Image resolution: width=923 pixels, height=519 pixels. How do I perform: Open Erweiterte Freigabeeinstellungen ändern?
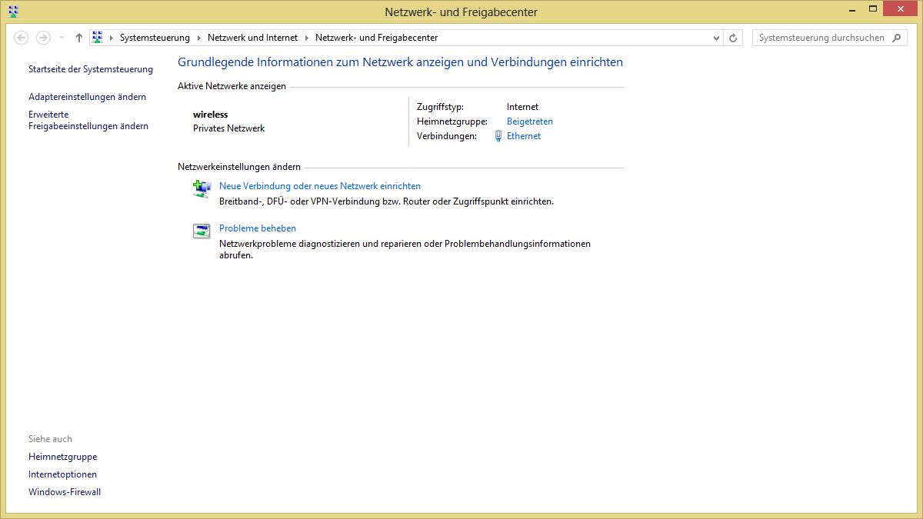click(88, 120)
